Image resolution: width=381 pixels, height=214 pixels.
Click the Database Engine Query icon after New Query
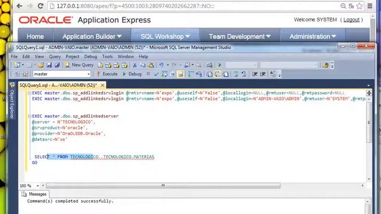pos(100,65)
